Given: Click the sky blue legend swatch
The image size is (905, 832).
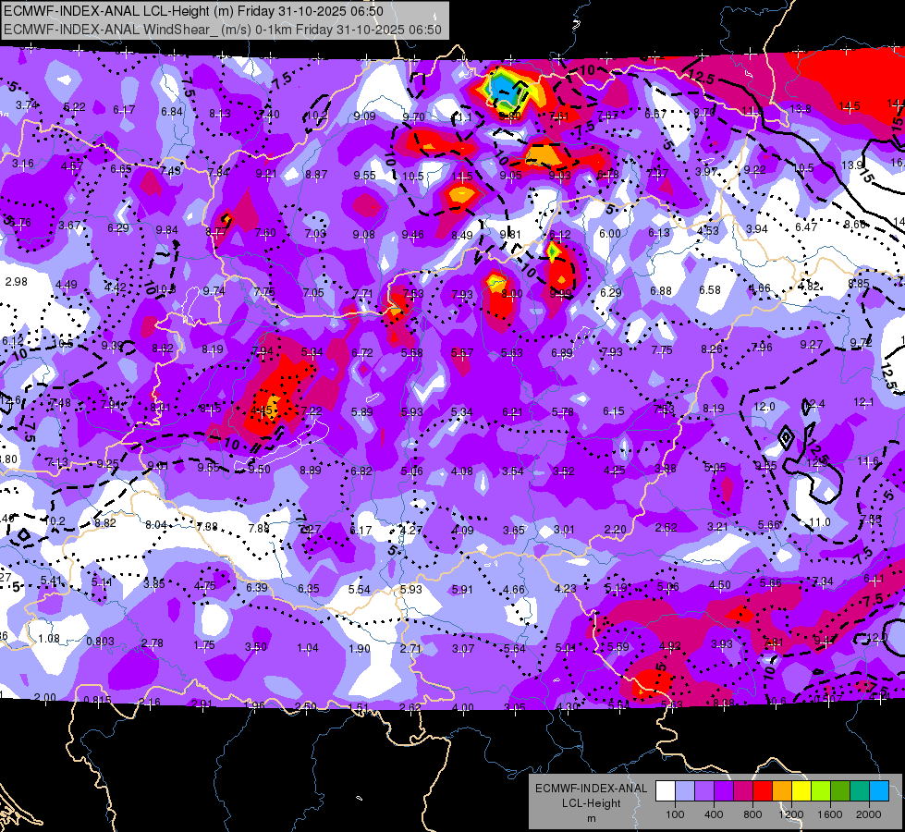Looking at the screenshot, I should click(879, 791).
